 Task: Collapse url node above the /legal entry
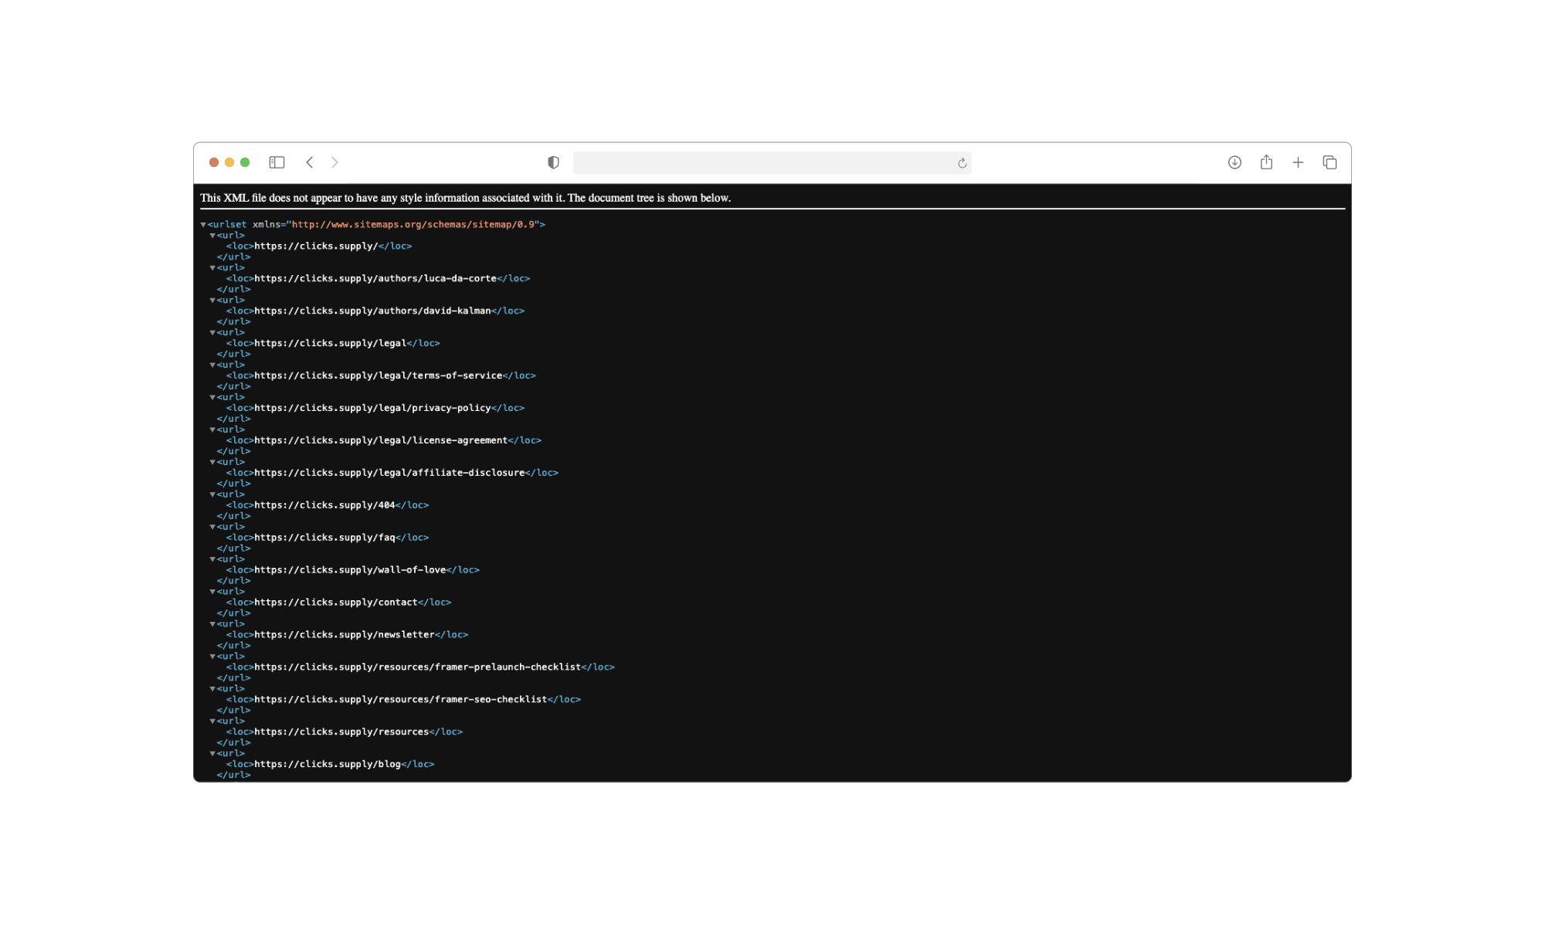tap(212, 333)
